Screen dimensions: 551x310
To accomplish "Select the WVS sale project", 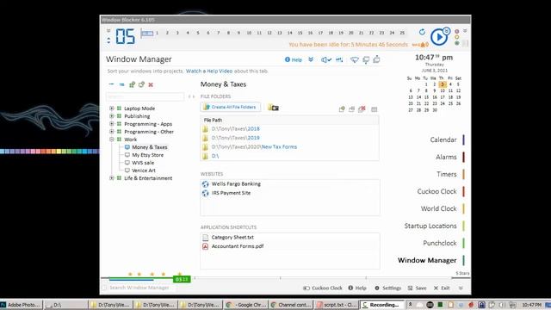I will point(143,163).
